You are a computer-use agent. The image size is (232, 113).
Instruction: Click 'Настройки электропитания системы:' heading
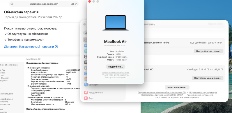[x=46, y=109]
